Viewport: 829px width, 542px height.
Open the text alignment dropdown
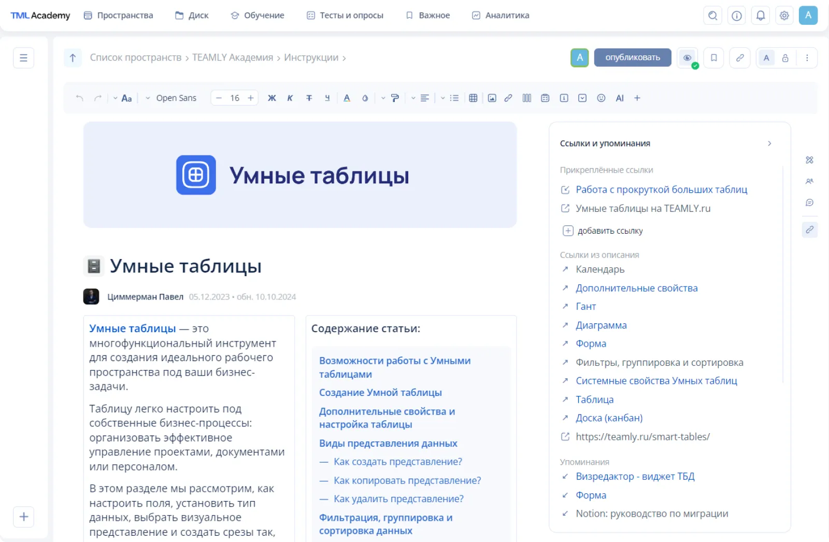420,98
